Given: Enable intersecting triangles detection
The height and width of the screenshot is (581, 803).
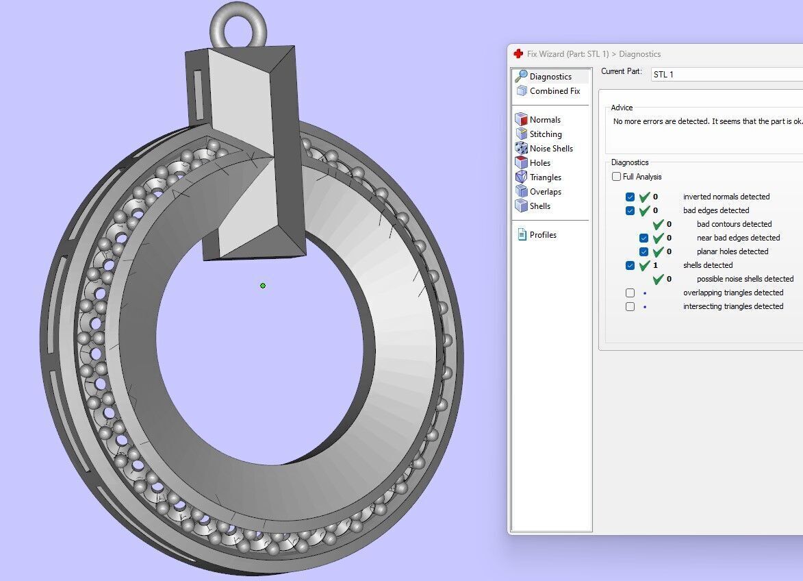Looking at the screenshot, I should (630, 306).
